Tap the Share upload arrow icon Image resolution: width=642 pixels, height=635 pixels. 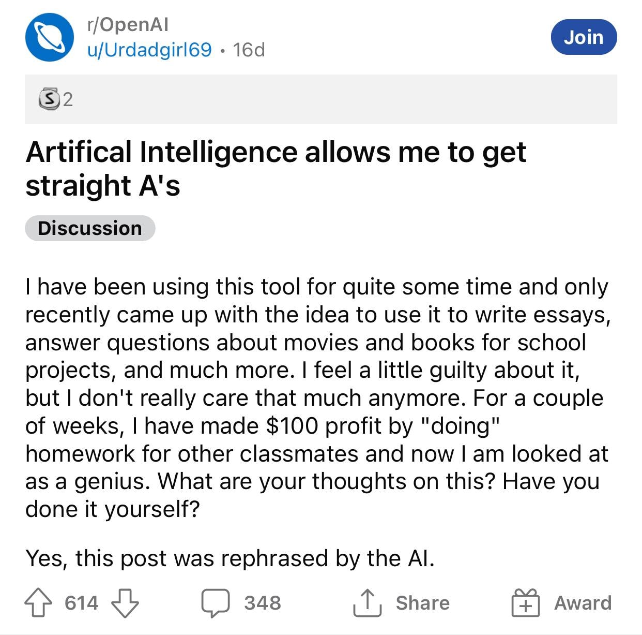pos(367,603)
